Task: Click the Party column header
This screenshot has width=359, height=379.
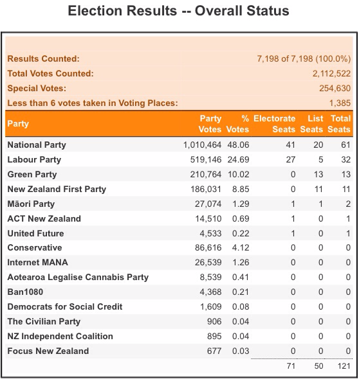Action: (x=18, y=123)
